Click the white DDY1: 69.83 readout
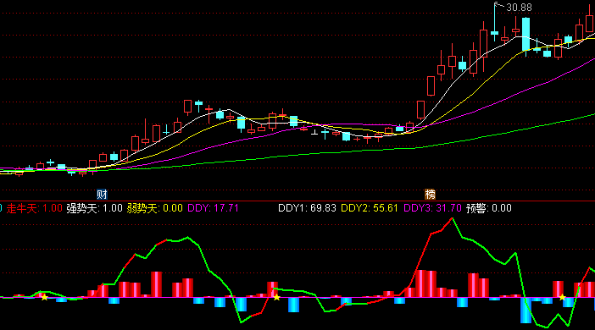This screenshot has height=330, width=595. (307, 208)
